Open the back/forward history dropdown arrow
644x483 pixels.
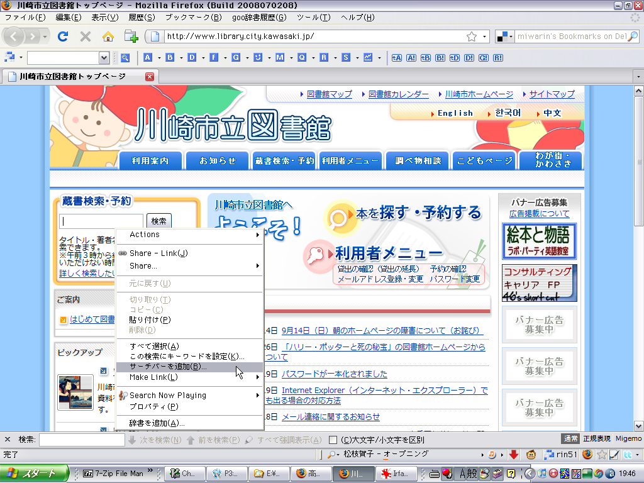45,36
